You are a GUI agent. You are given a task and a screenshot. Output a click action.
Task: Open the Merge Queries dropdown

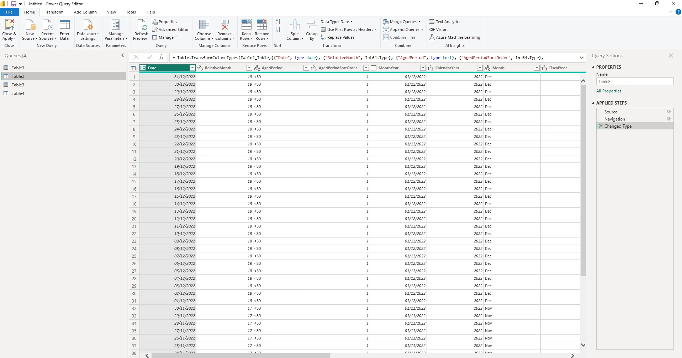(x=402, y=22)
